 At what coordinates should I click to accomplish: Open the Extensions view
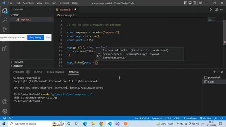(x=5, y=49)
